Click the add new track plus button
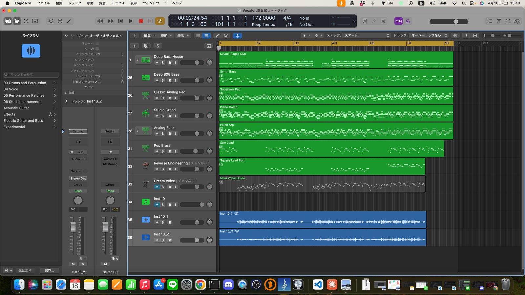 (134, 46)
